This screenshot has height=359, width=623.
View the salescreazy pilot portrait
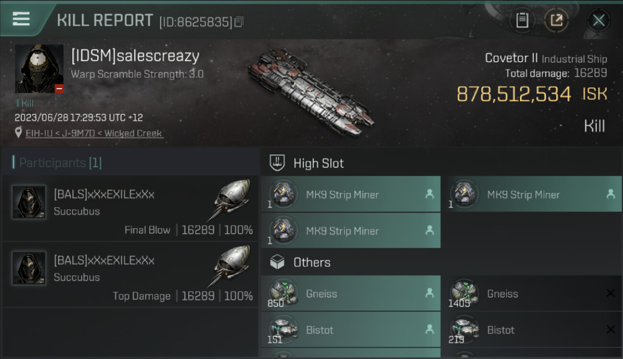pyautogui.click(x=39, y=69)
